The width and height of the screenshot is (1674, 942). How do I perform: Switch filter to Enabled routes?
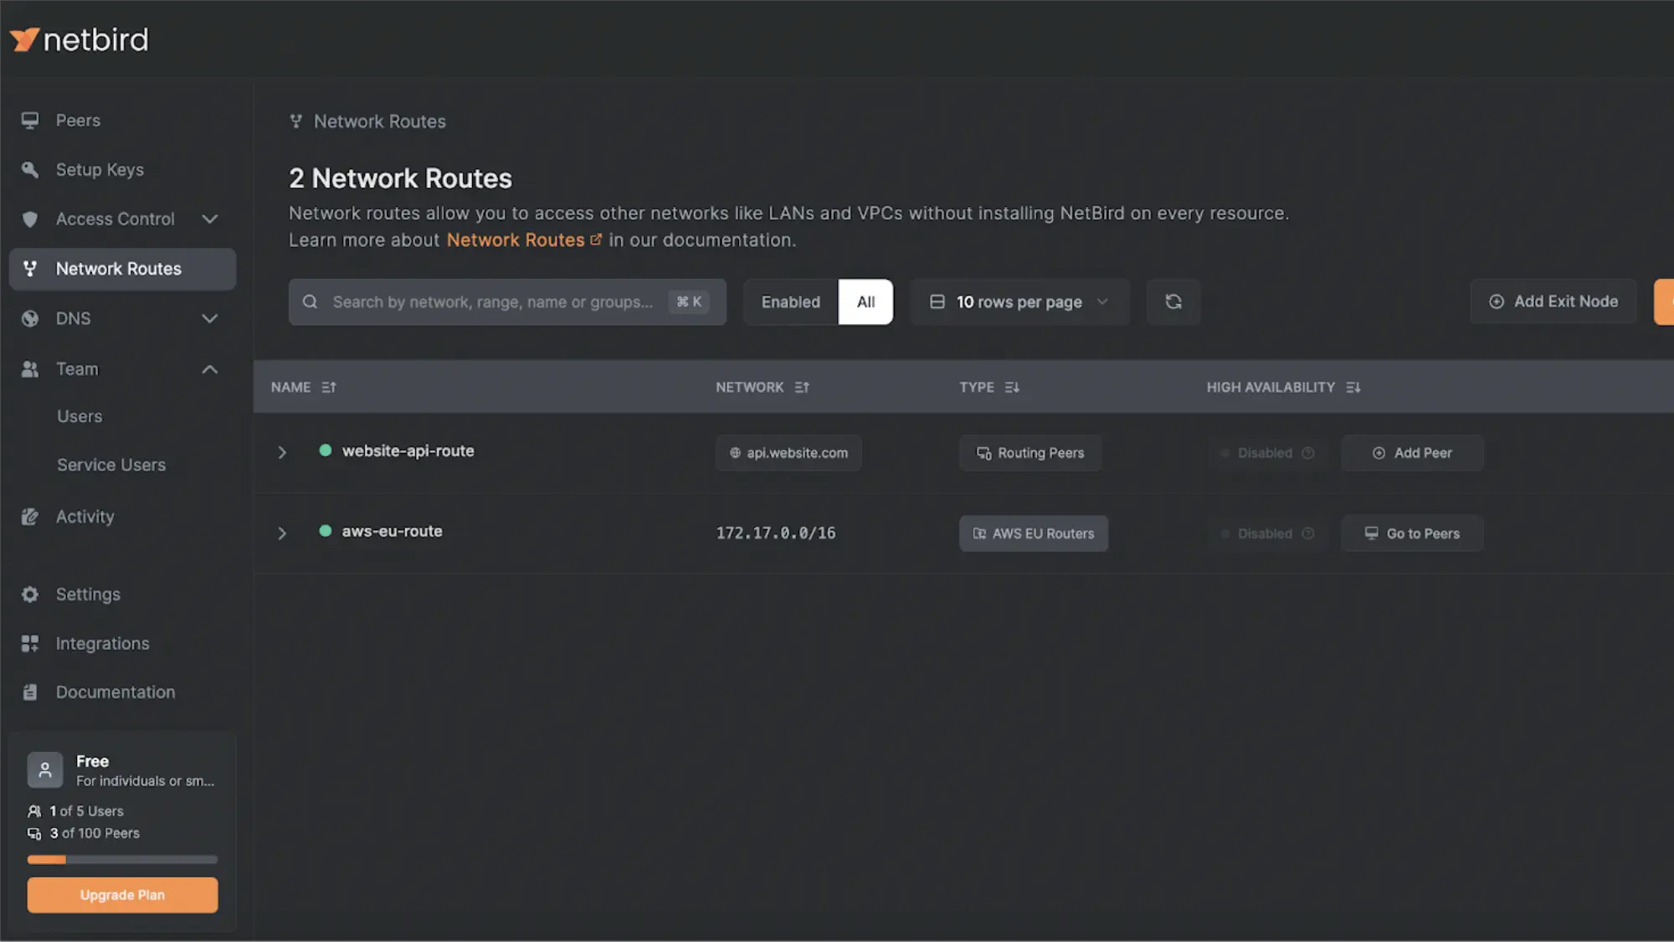pos(790,301)
